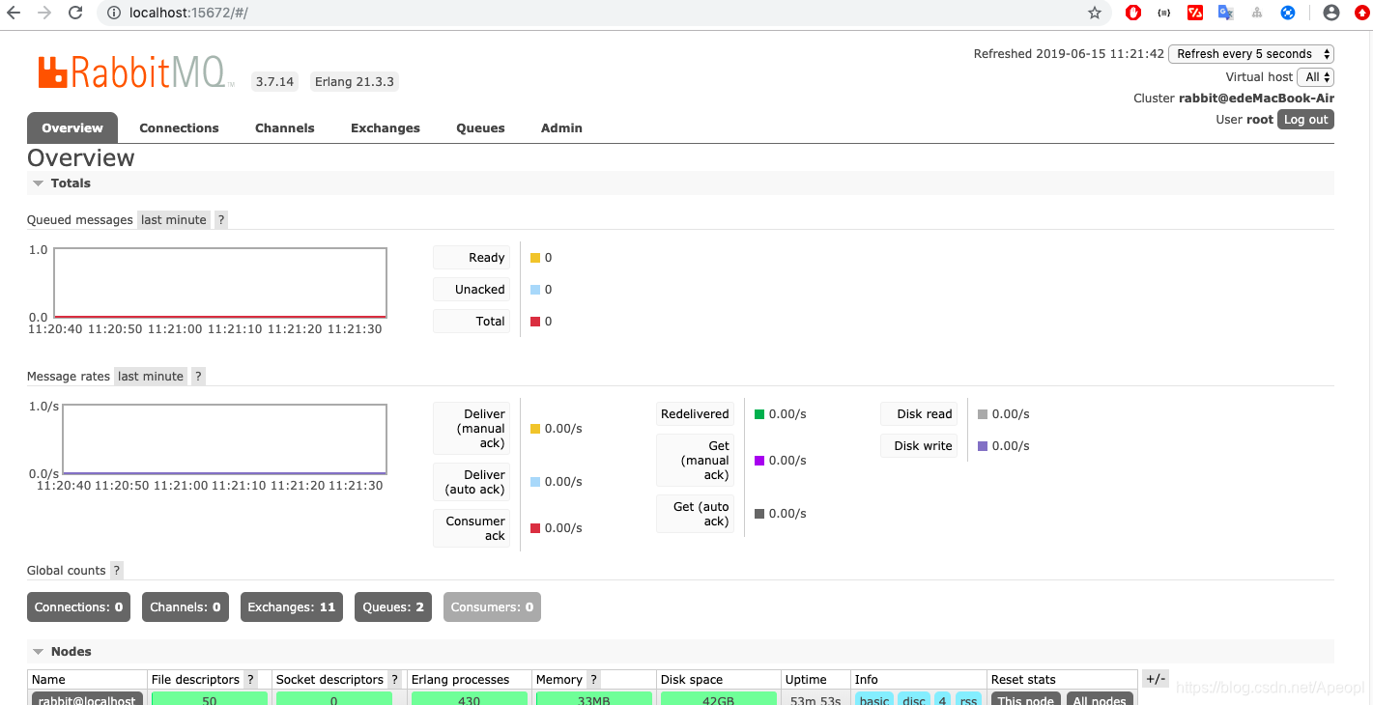The image size is (1373, 705).
Task: Log out of the root user
Action: click(x=1305, y=120)
